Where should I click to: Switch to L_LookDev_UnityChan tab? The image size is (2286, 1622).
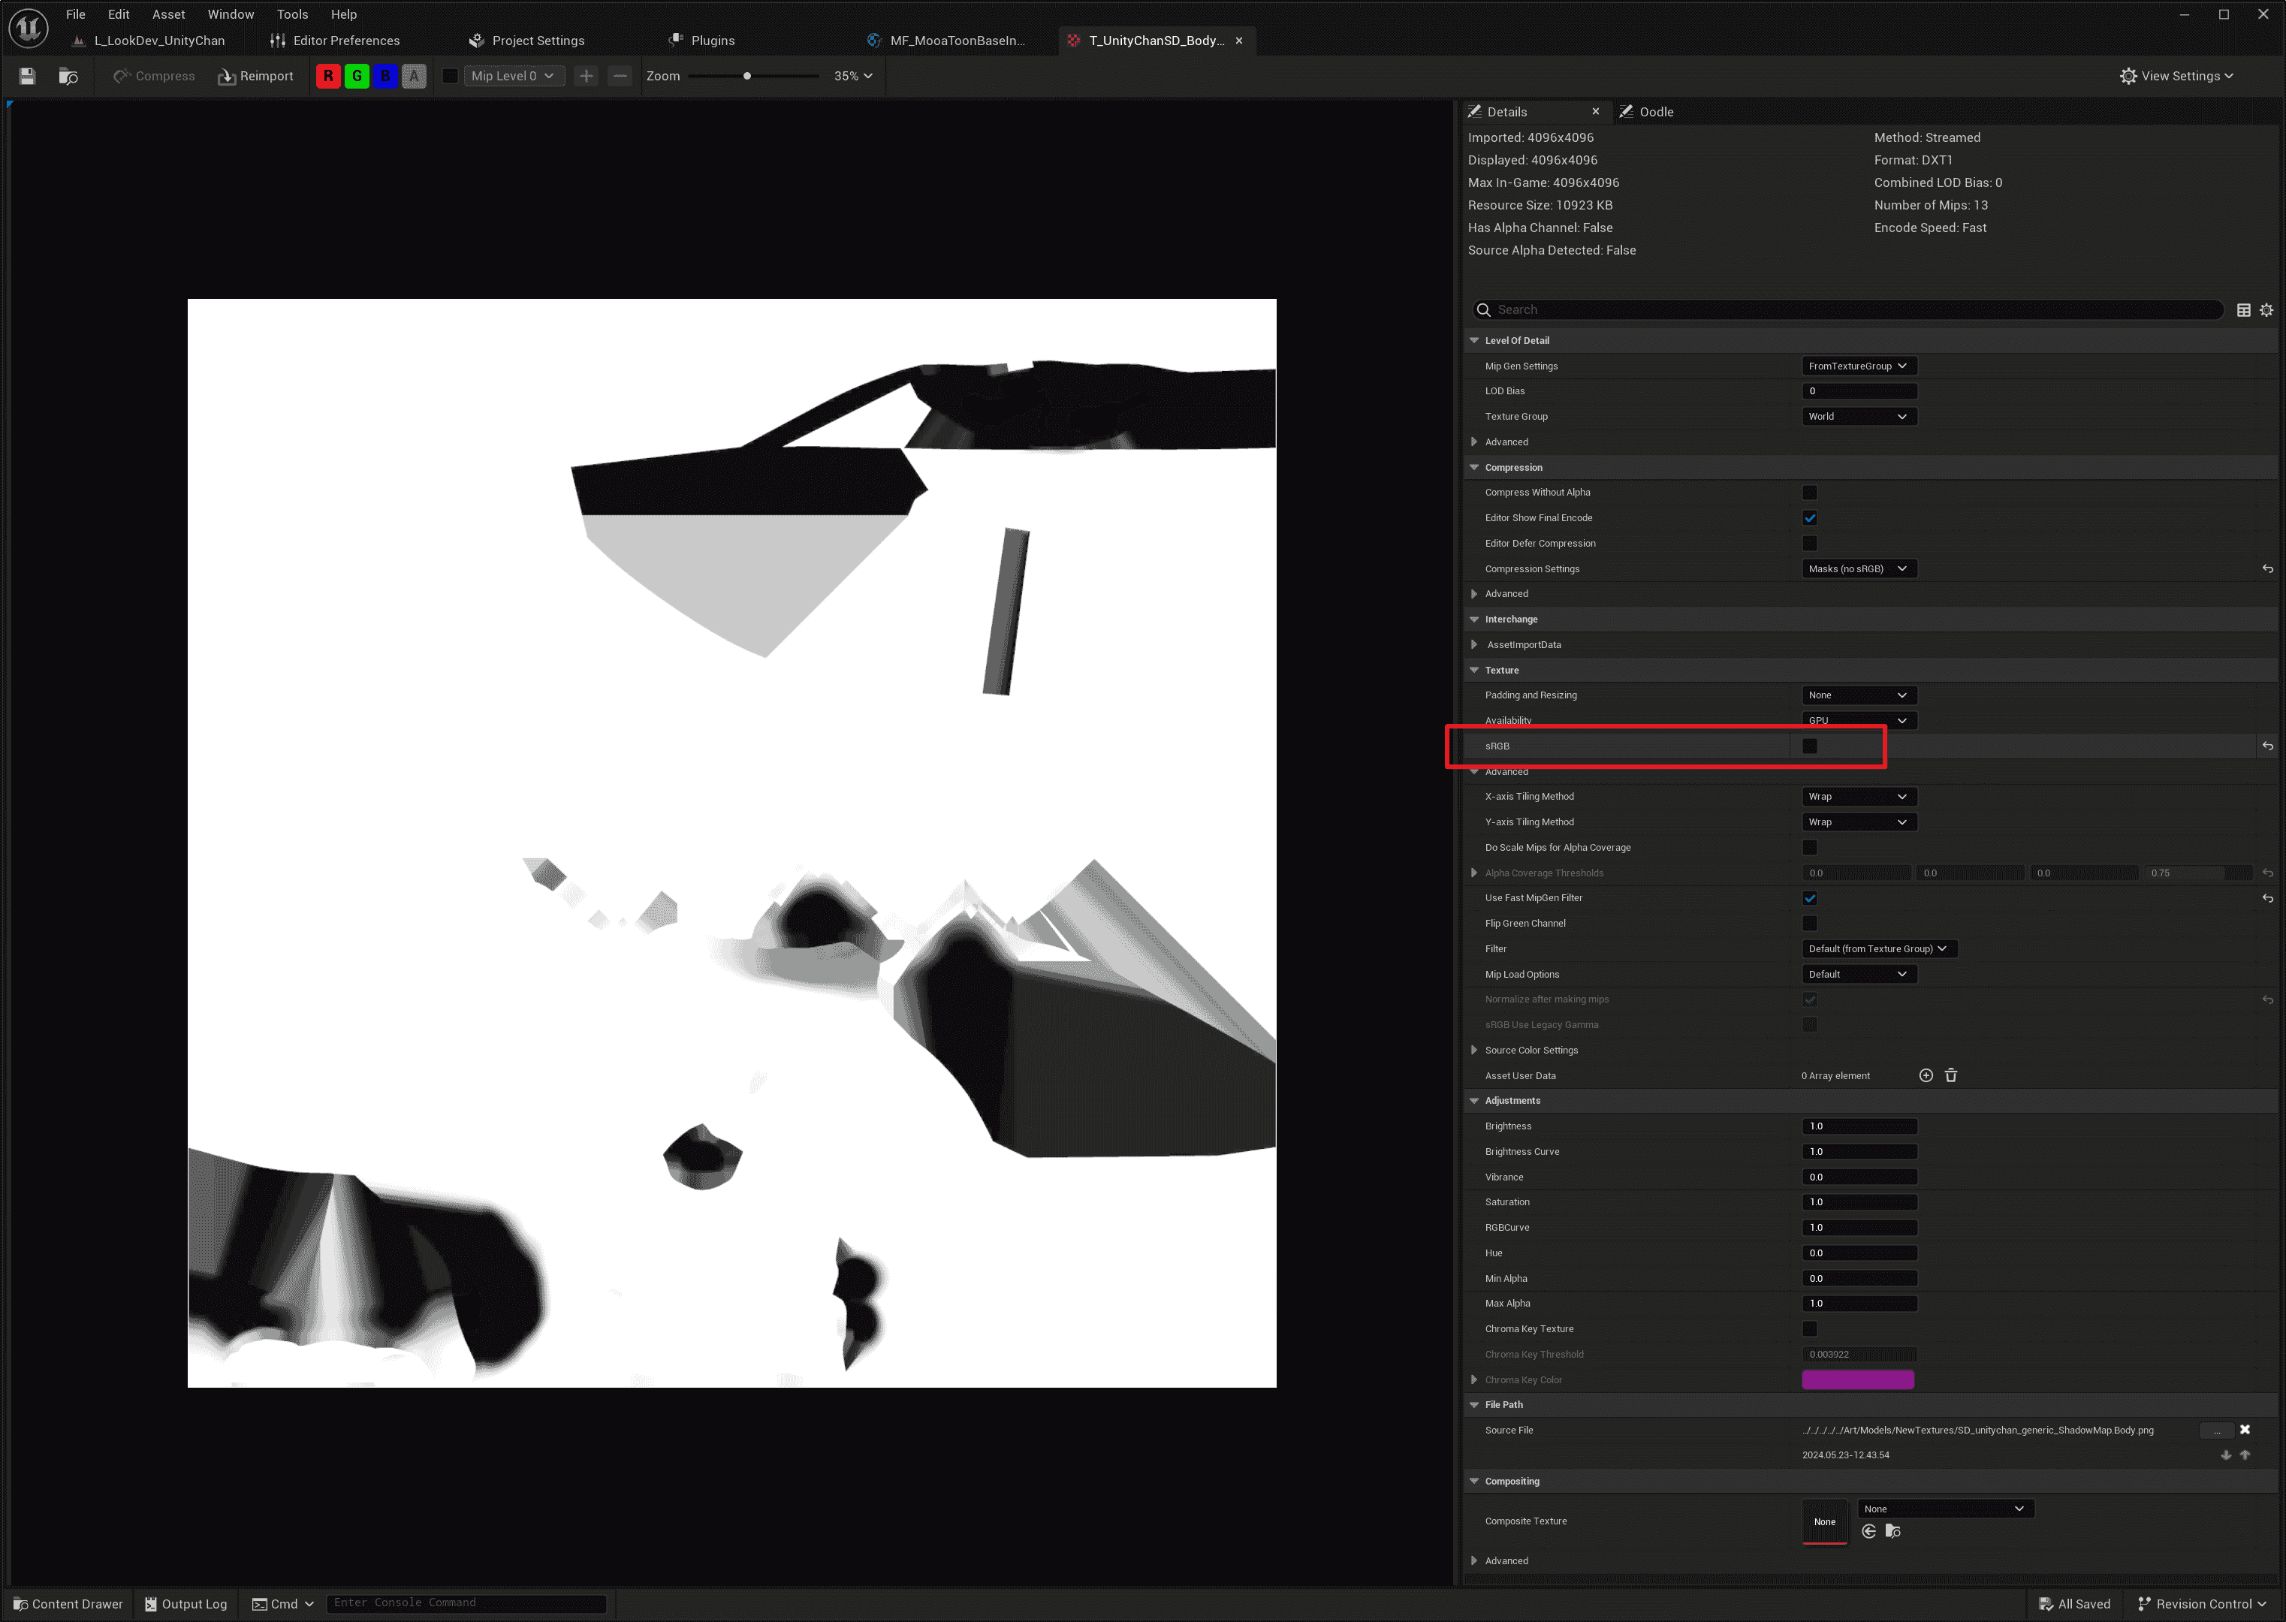[x=149, y=41]
